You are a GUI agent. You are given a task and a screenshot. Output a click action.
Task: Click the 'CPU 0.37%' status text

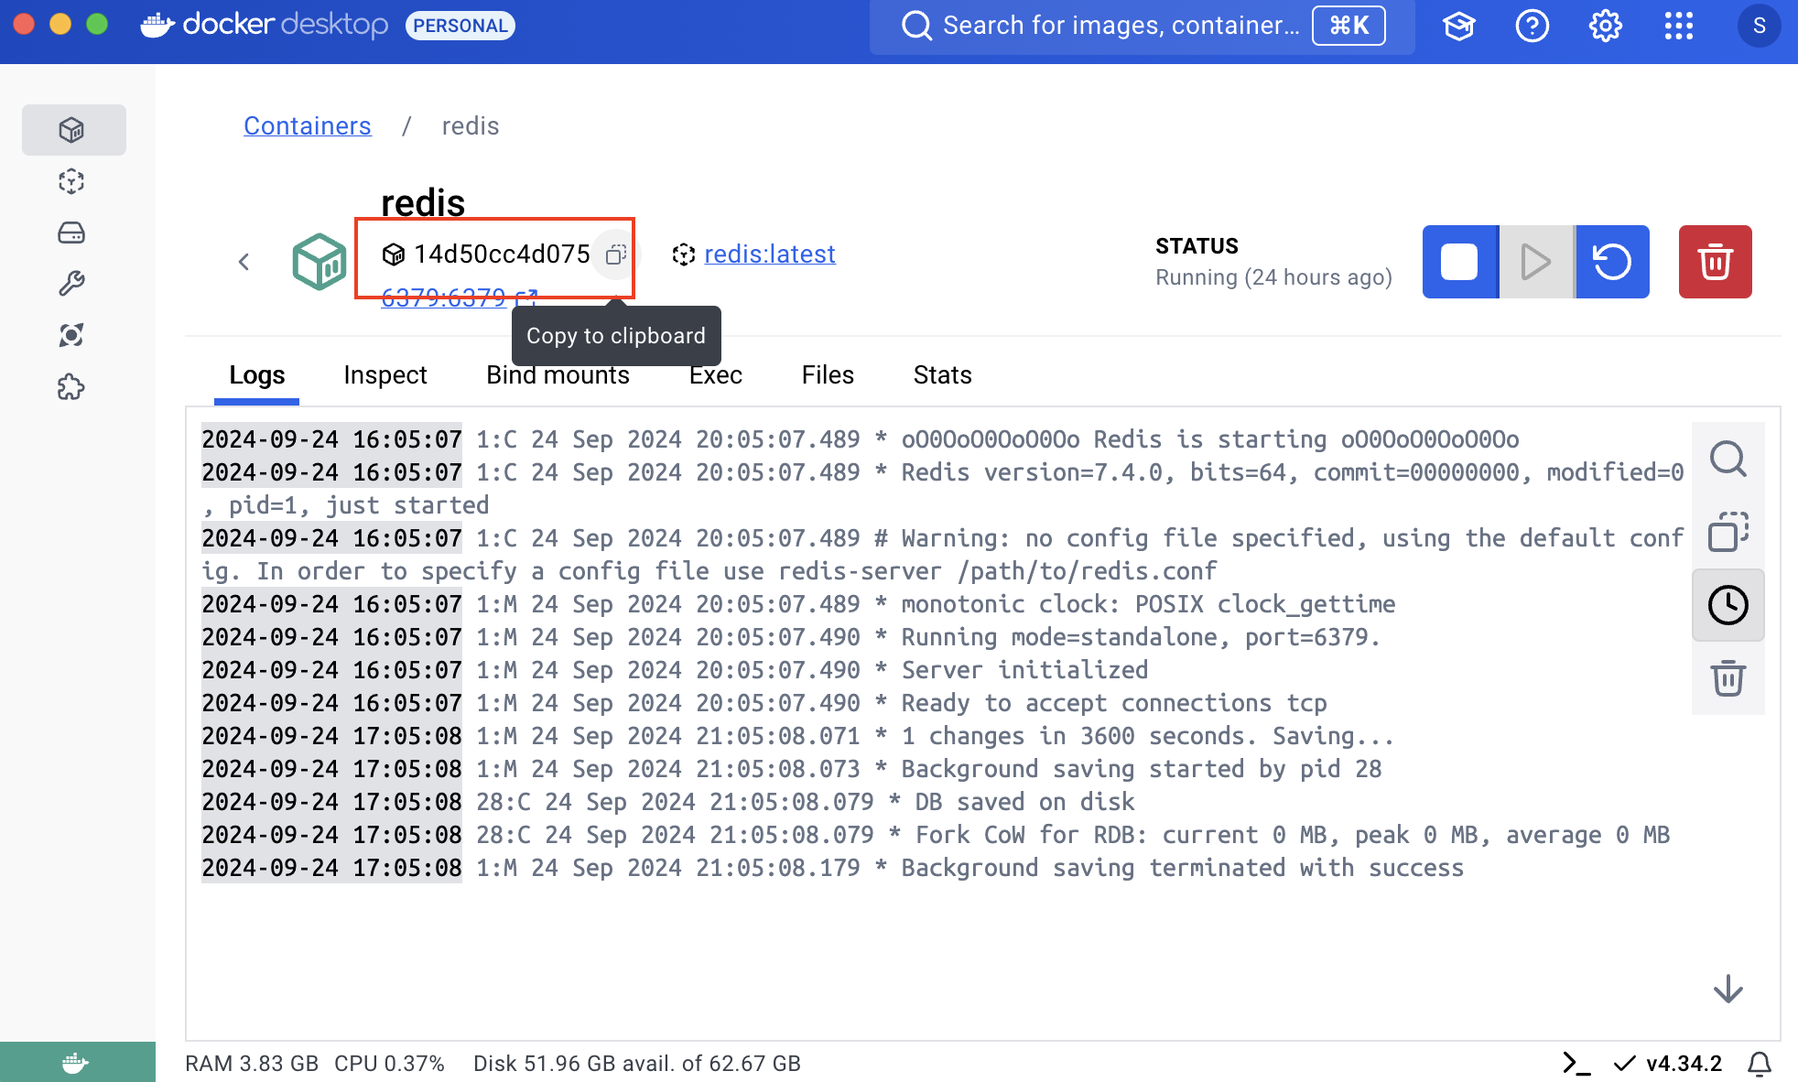tap(389, 1063)
